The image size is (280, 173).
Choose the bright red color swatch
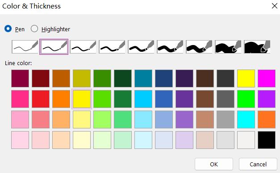click(41, 99)
